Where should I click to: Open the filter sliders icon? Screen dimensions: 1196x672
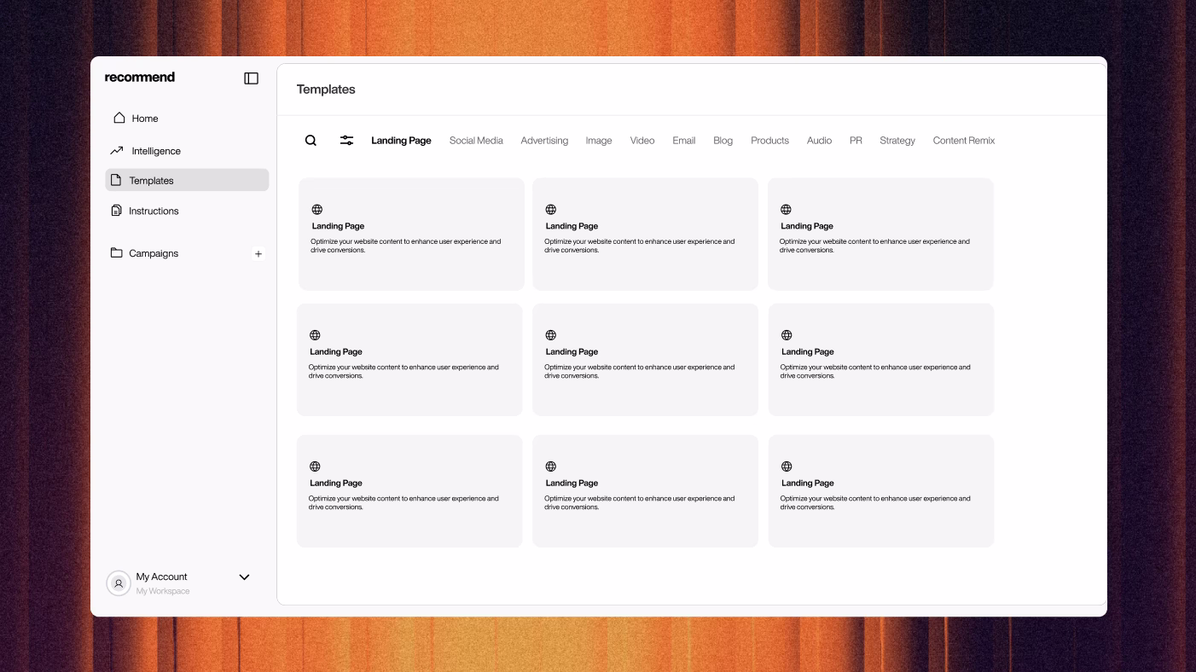346,141
